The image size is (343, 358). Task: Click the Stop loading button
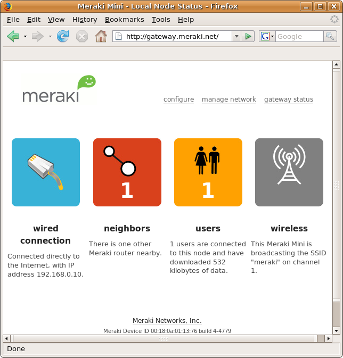point(82,37)
